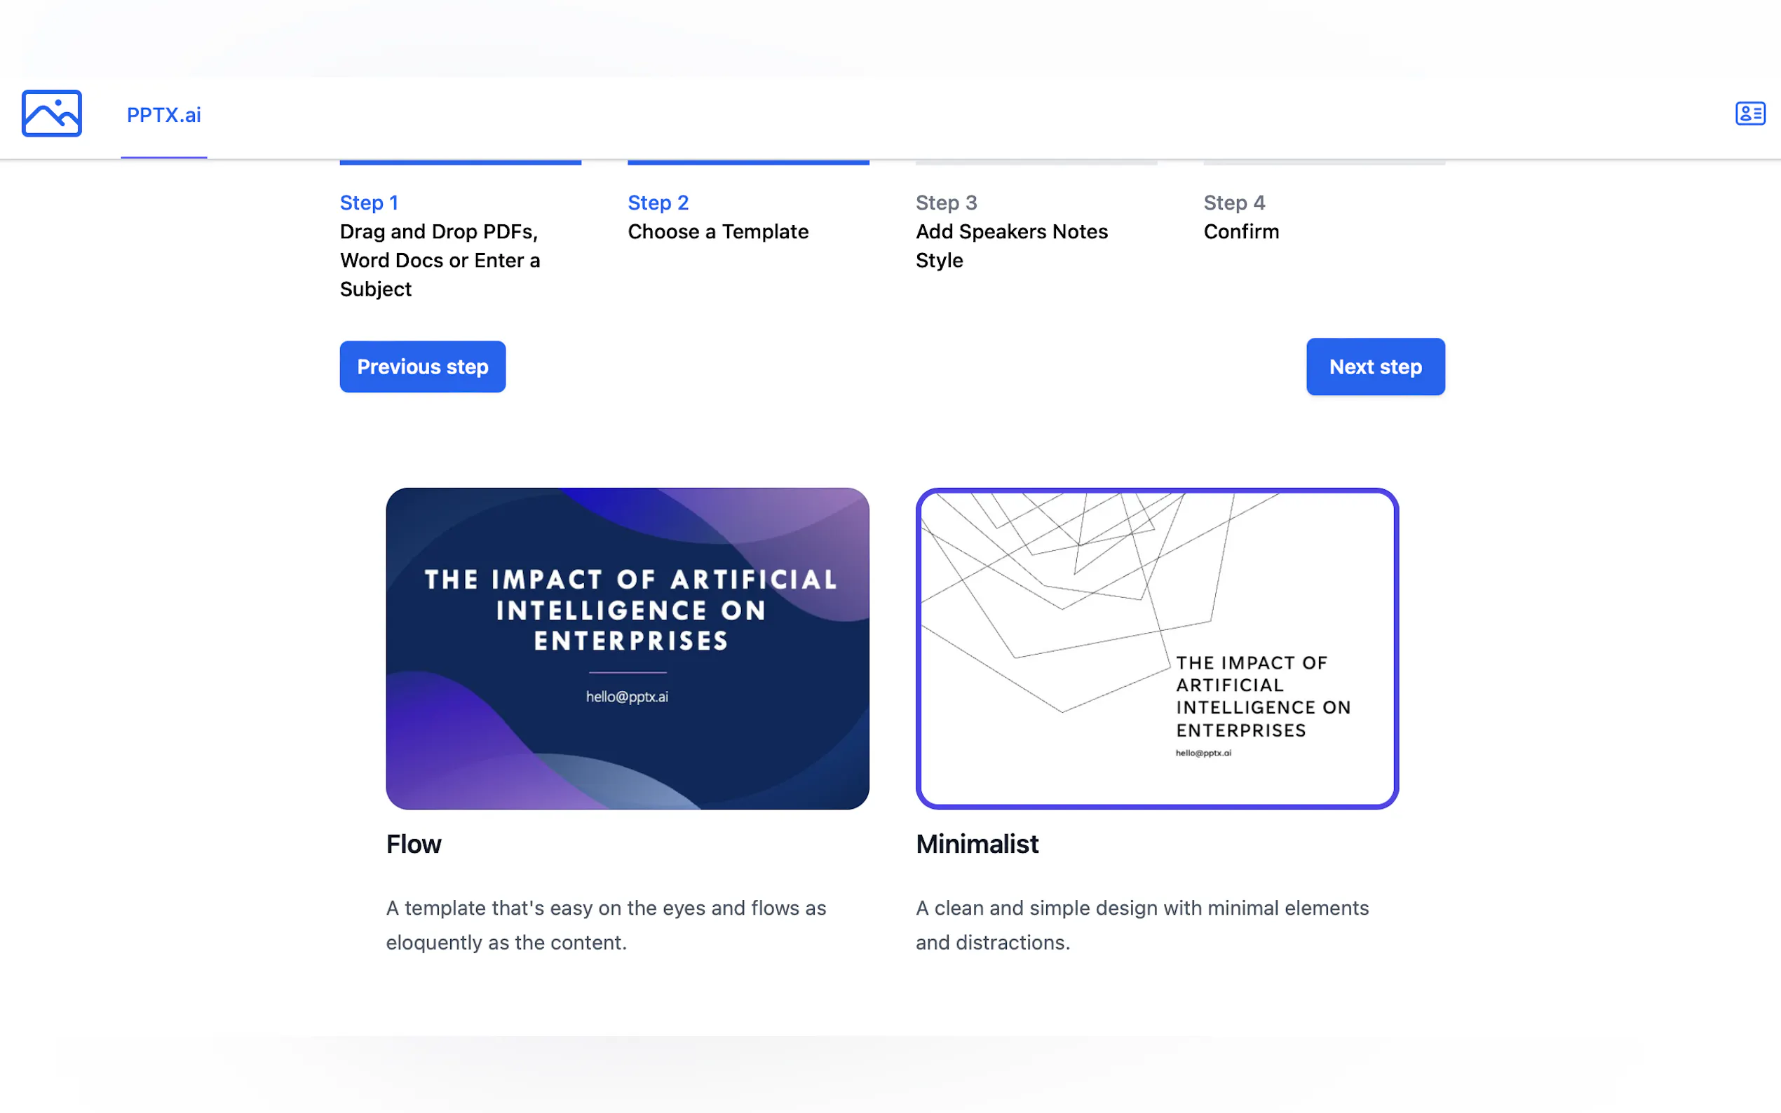
Task: Open the profile card icon top right
Action: pyautogui.click(x=1750, y=113)
